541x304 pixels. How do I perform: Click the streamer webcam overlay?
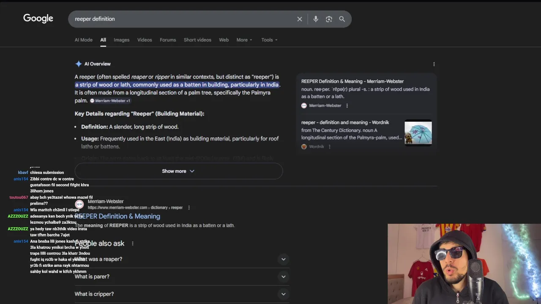pyautogui.click(x=464, y=264)
